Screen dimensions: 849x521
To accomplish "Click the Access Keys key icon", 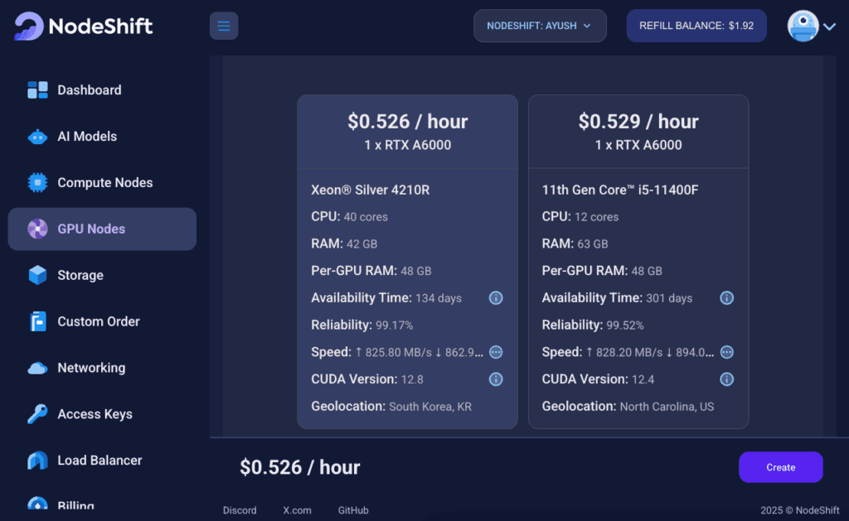I will click(37, 414).
